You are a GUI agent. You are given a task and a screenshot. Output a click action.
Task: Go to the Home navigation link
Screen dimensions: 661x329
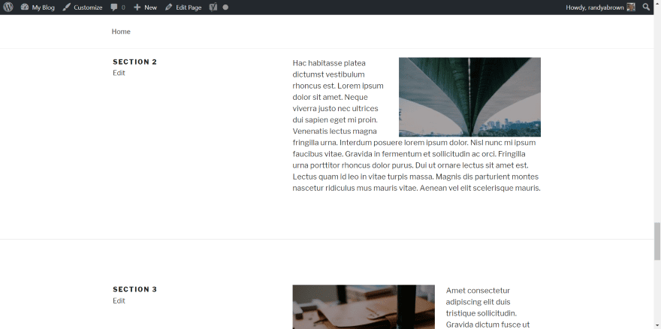pos(121,32)
